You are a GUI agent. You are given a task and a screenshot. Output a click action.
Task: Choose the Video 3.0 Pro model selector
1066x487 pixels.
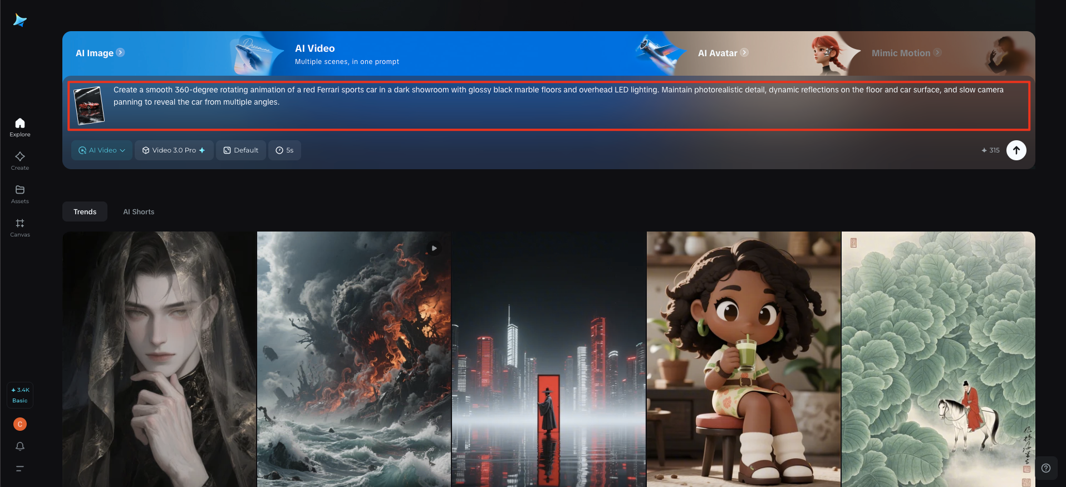click(x=174, y=150)
